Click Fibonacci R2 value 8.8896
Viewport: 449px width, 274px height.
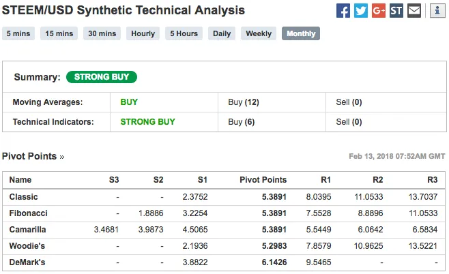[371, 213]
